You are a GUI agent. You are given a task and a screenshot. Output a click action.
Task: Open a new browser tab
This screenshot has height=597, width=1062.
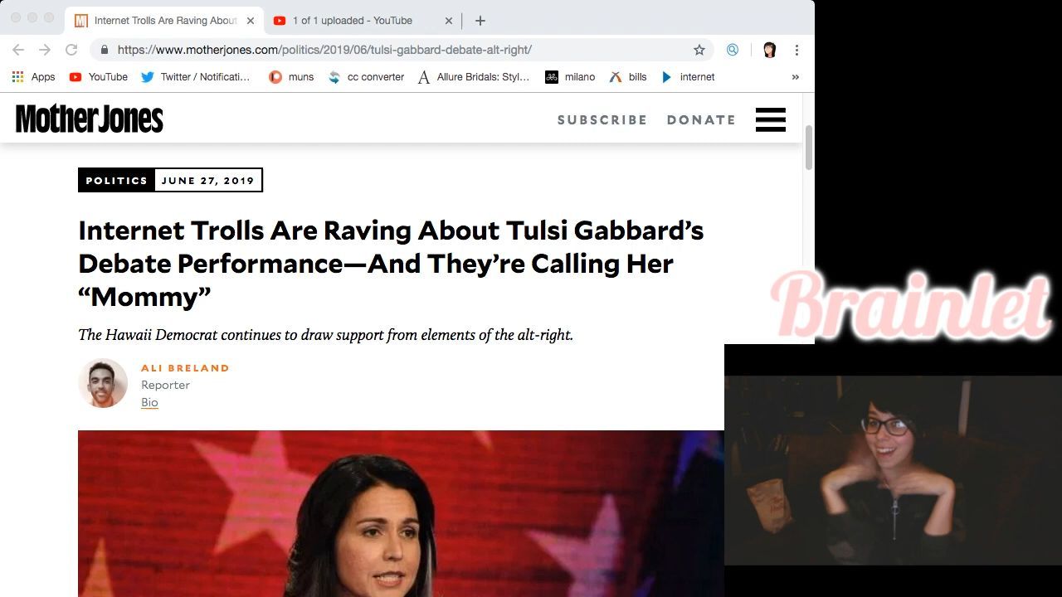coord(480,21)
